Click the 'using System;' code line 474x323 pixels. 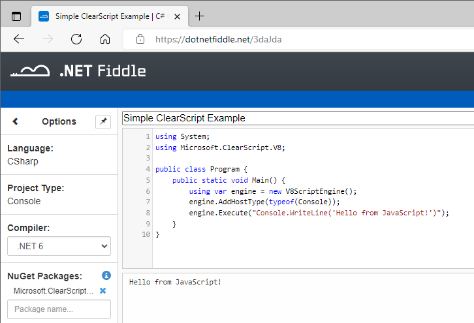[182, 136]
